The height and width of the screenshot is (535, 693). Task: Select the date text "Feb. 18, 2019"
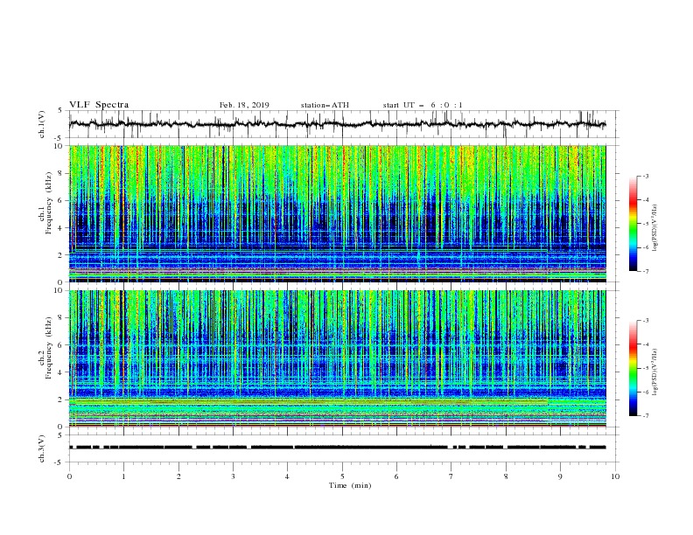pyautogui.click(x=244, y=105)
